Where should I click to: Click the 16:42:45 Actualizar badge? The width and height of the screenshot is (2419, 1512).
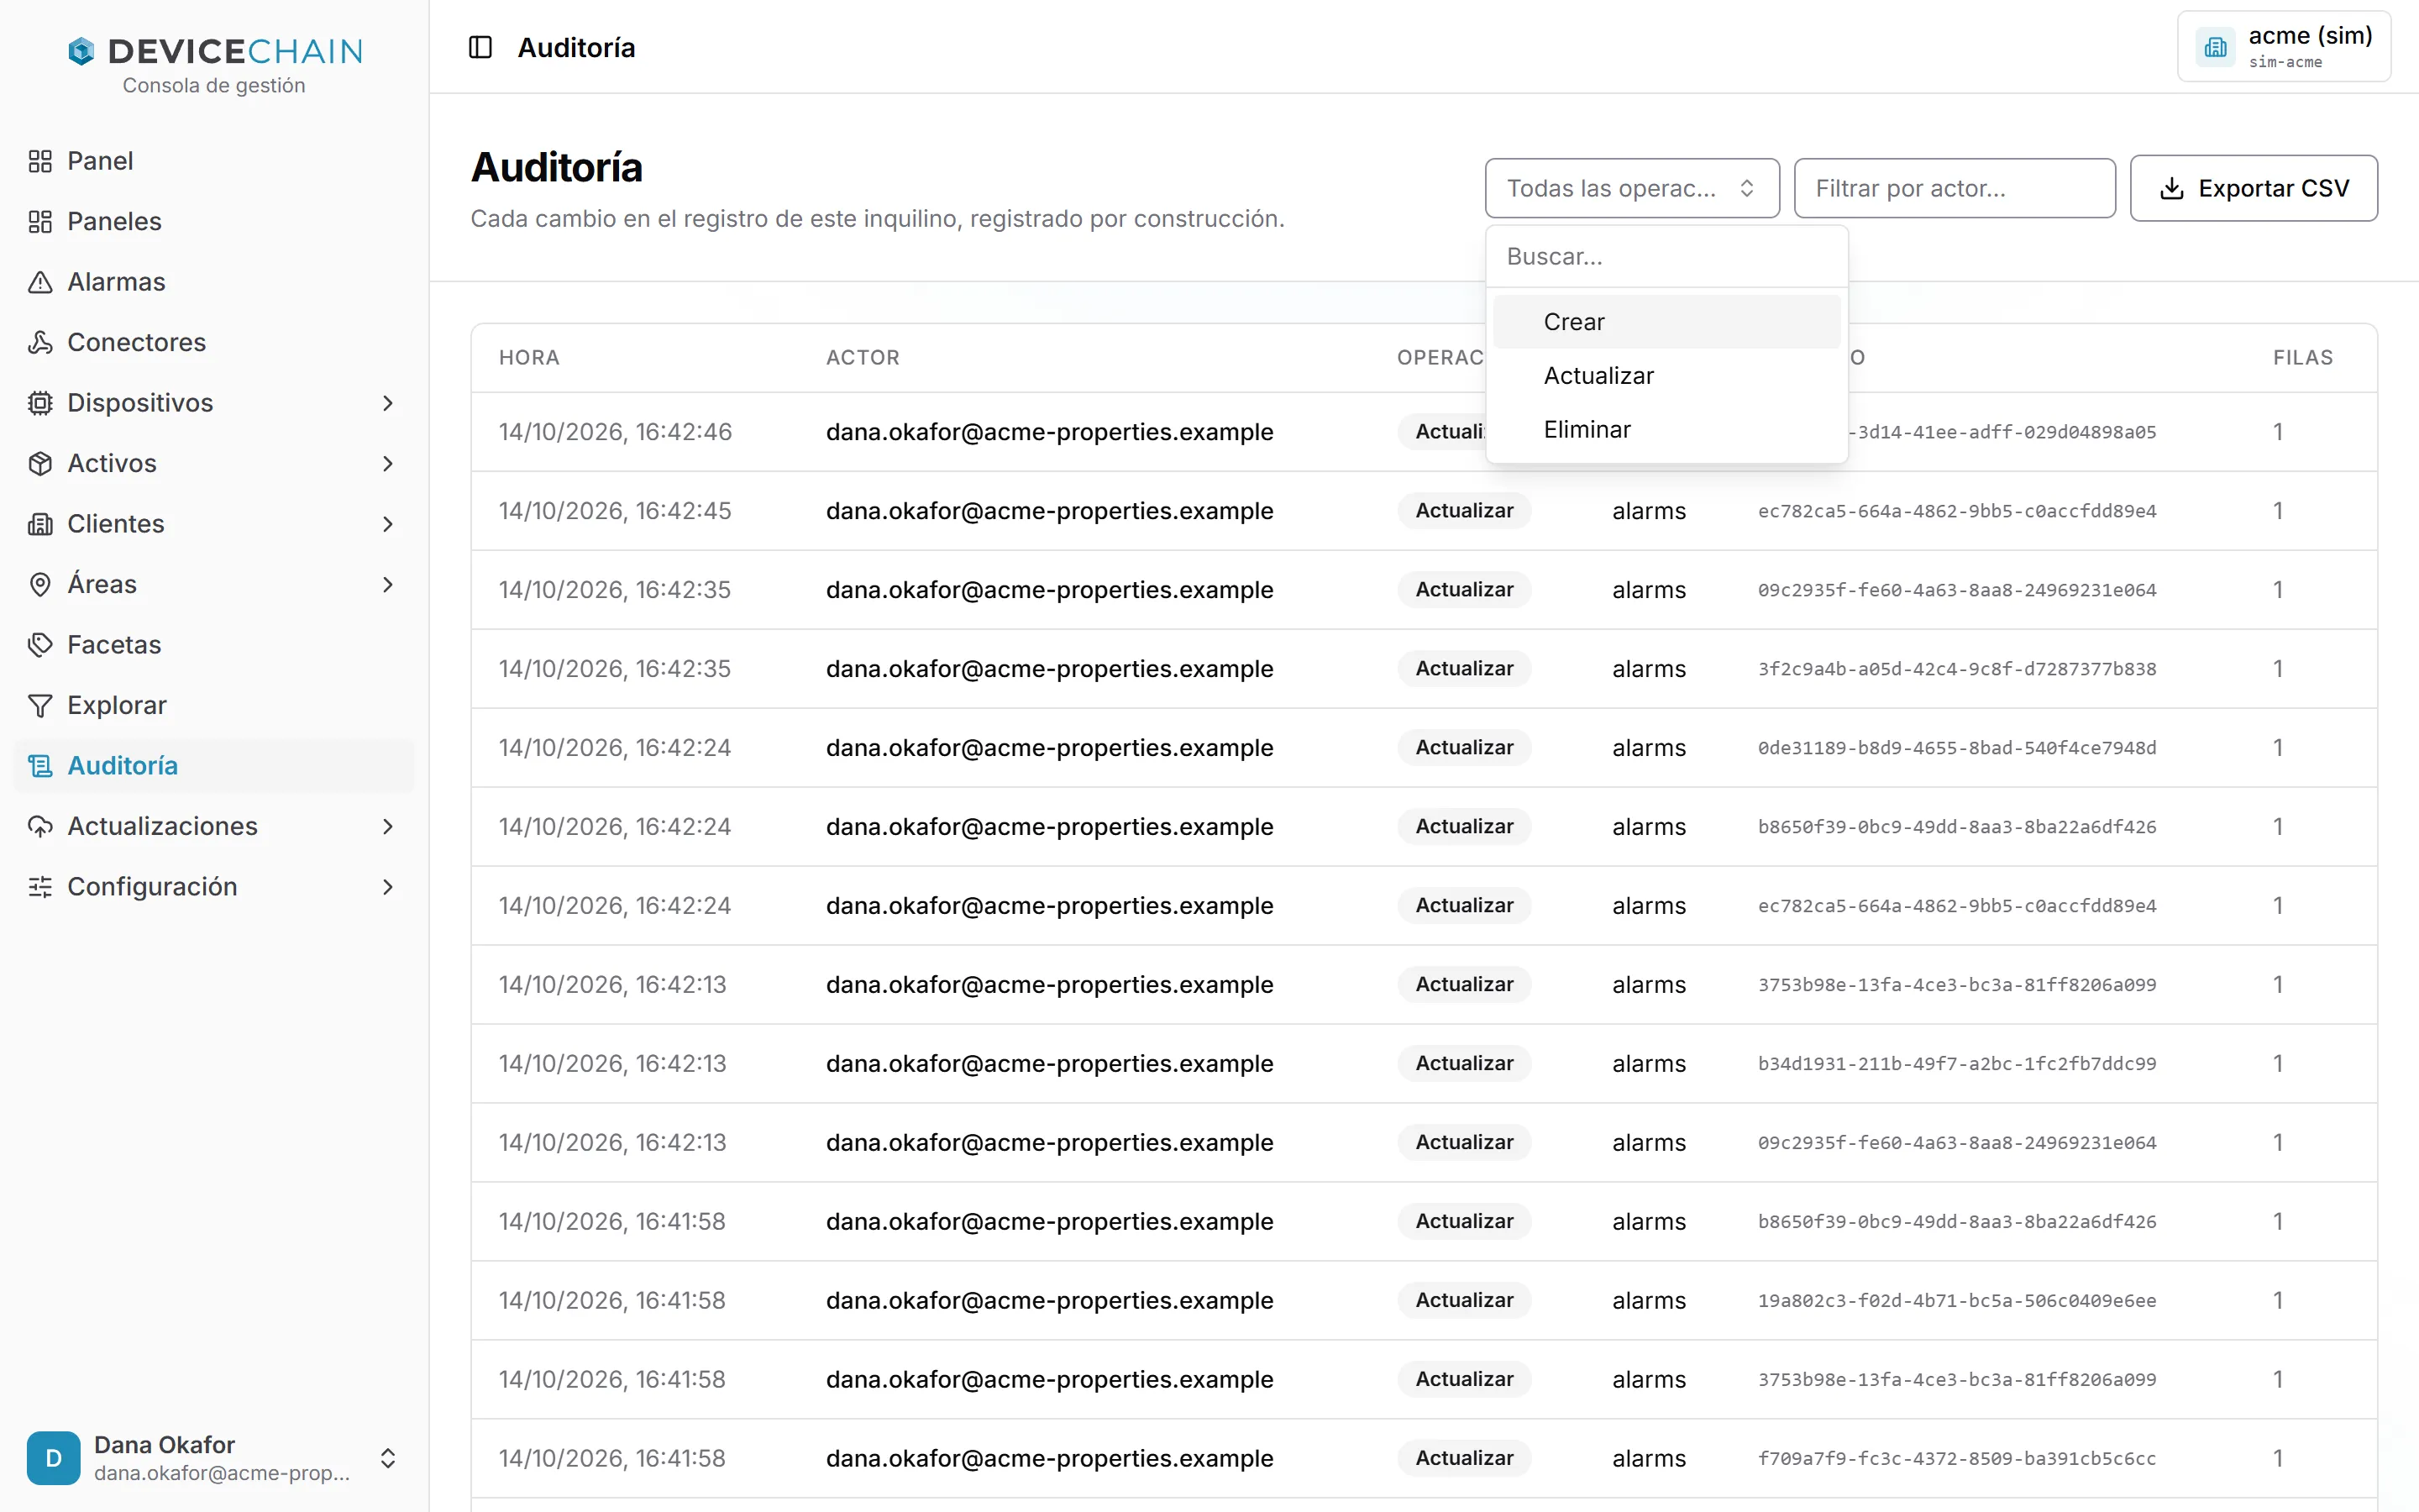click(1464, 511)
